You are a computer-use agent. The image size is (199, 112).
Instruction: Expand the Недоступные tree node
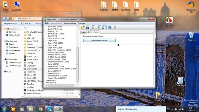click(x=51, y=83)
